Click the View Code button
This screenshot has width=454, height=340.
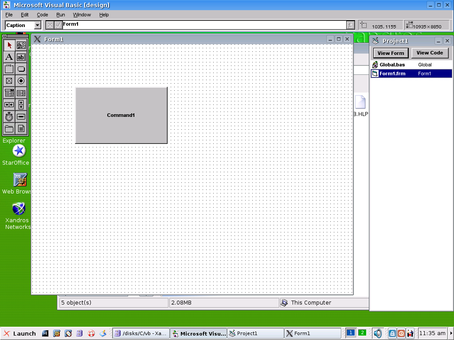(430, 53)
